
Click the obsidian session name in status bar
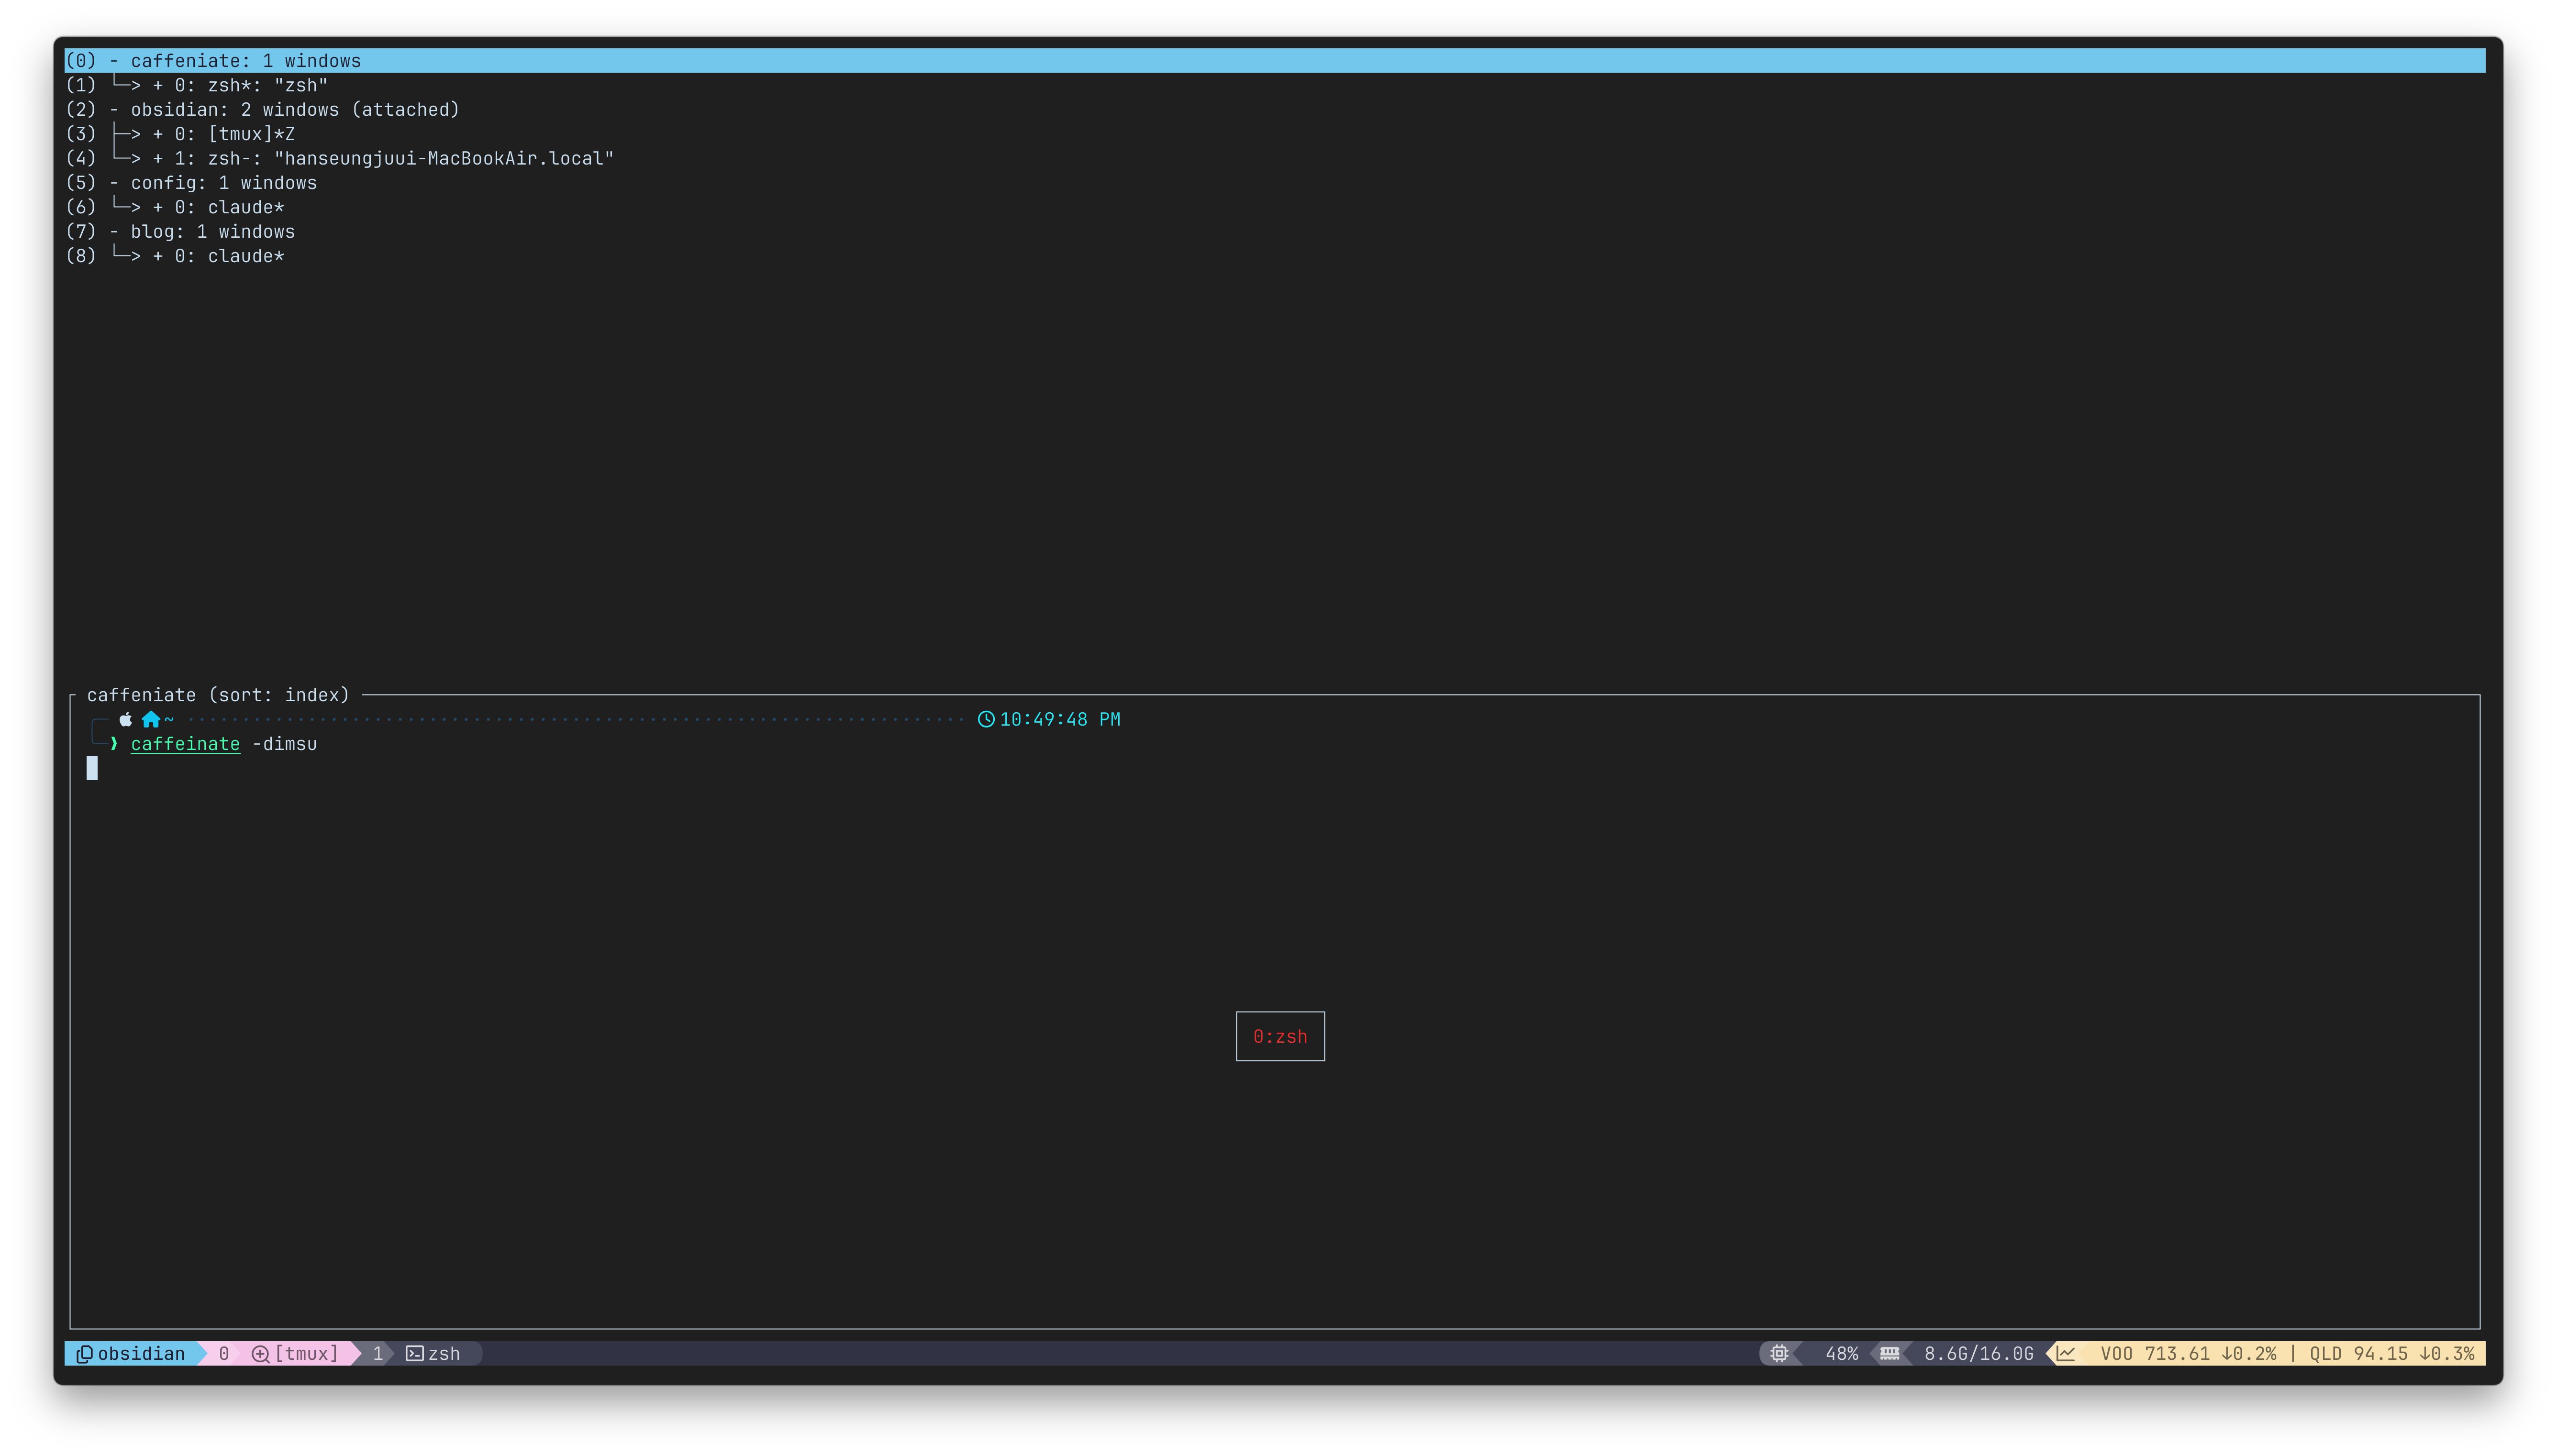(141, 1353)
